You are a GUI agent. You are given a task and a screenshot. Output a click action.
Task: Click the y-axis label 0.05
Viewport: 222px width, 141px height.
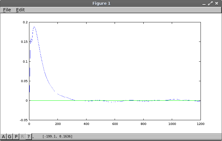(x=24, y=81)
